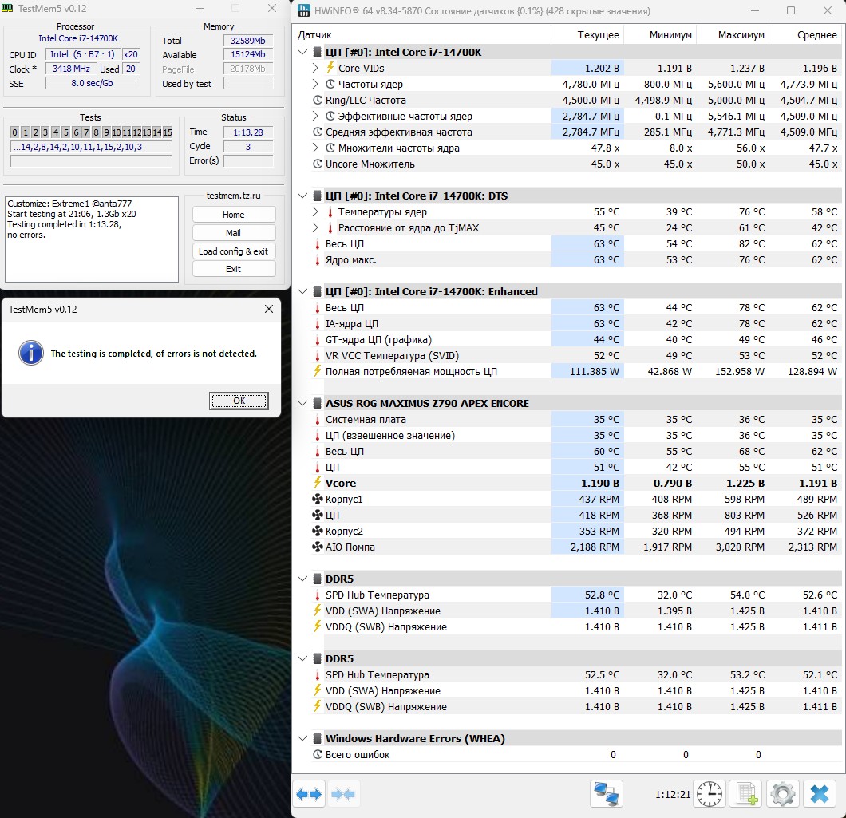Click the test sequence ...14,2,8,14,2,10,11,1,15,2,10,3

click(x=91, y=147)
